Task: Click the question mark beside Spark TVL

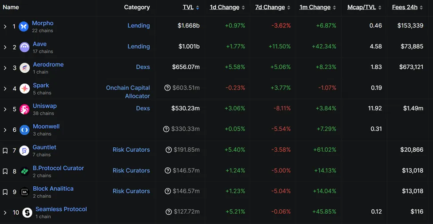Action: click(x=167, y=88)
